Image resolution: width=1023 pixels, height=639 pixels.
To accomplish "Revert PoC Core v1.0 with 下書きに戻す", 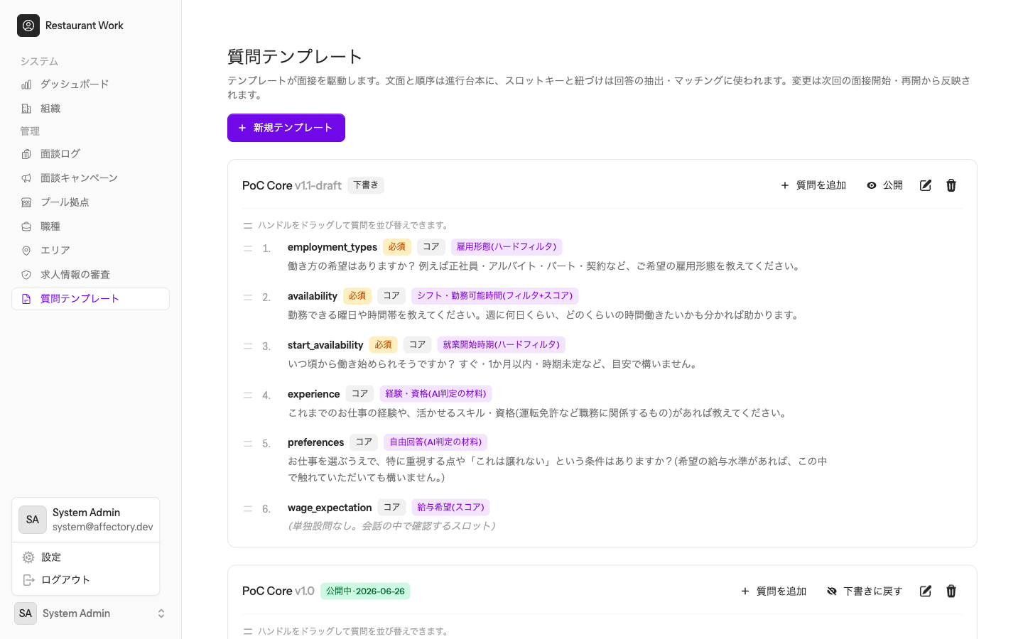I will [x=865, y=591].
